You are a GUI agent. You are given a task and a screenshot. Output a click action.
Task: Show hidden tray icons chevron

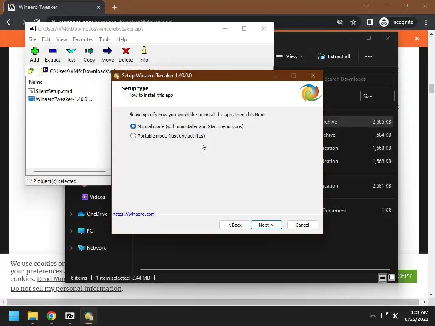coord(373,316)
